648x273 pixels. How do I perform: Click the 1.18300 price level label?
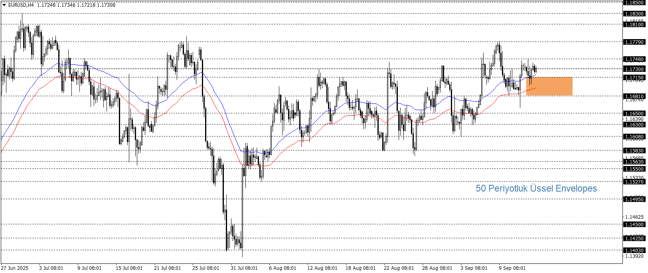pos(634,14)
